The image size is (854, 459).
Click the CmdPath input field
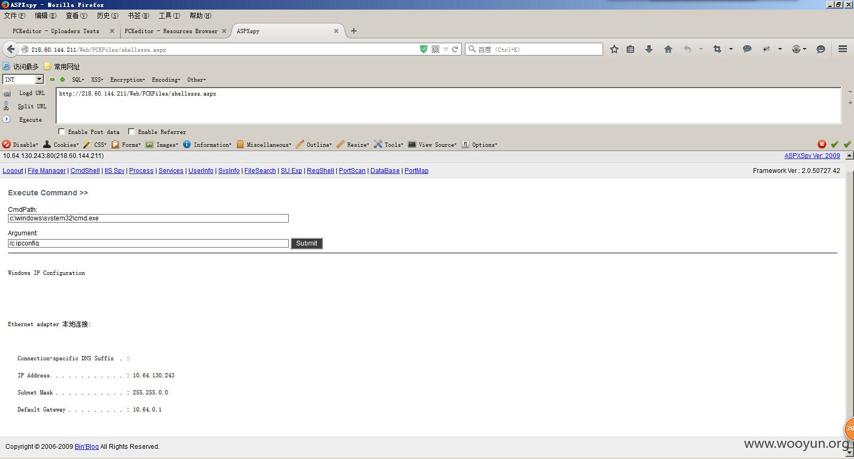148,218
